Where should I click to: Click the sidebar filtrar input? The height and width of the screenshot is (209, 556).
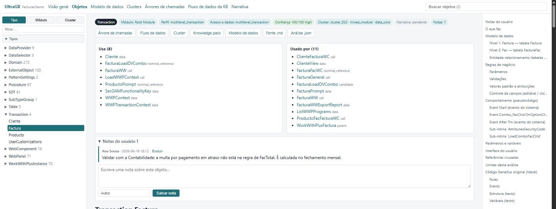click(x=43, y=29)
